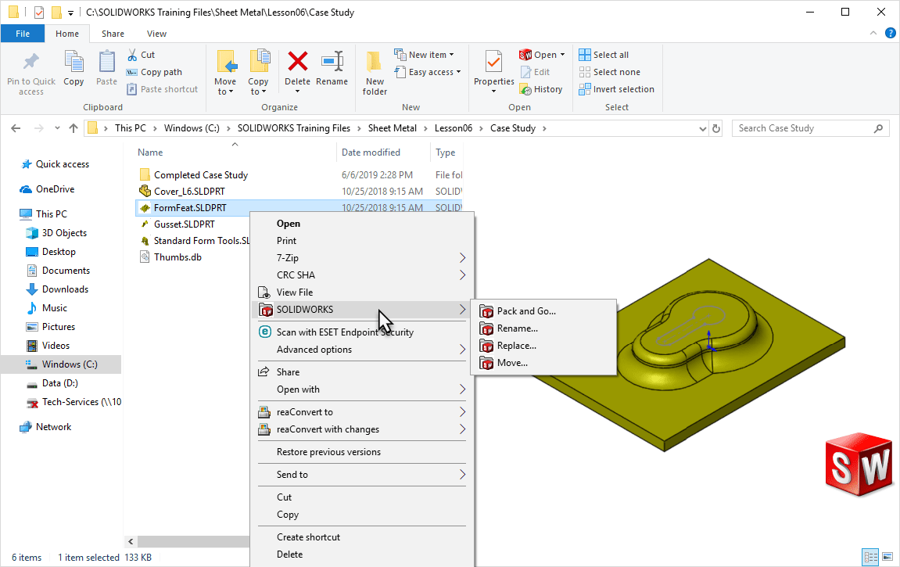
Task: Click the Help question mark icon
Action: (x=891, y=34)
